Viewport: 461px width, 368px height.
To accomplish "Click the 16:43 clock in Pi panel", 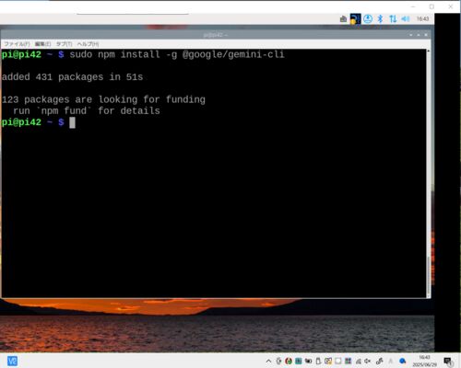I will pos(422,19).
